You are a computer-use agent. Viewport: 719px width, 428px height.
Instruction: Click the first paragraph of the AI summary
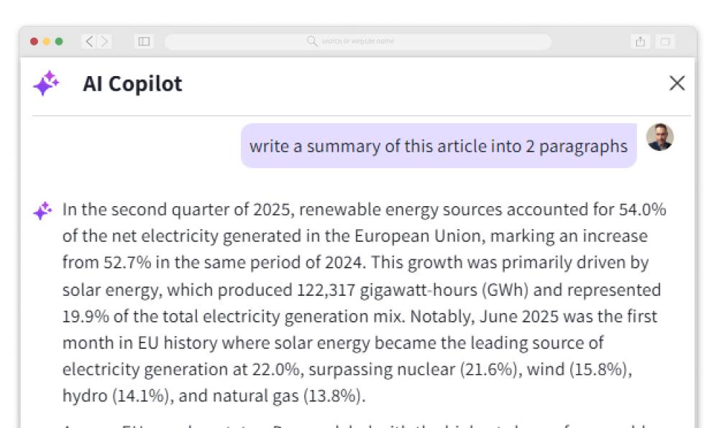point(359,302)
